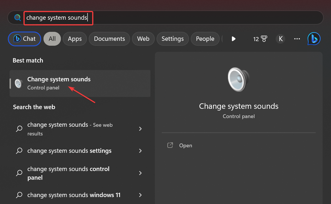Viewport: 331px width, 204px height.
Task: Expand the 'See web results' suggestion chevron
Action: (x=140, y=129)
